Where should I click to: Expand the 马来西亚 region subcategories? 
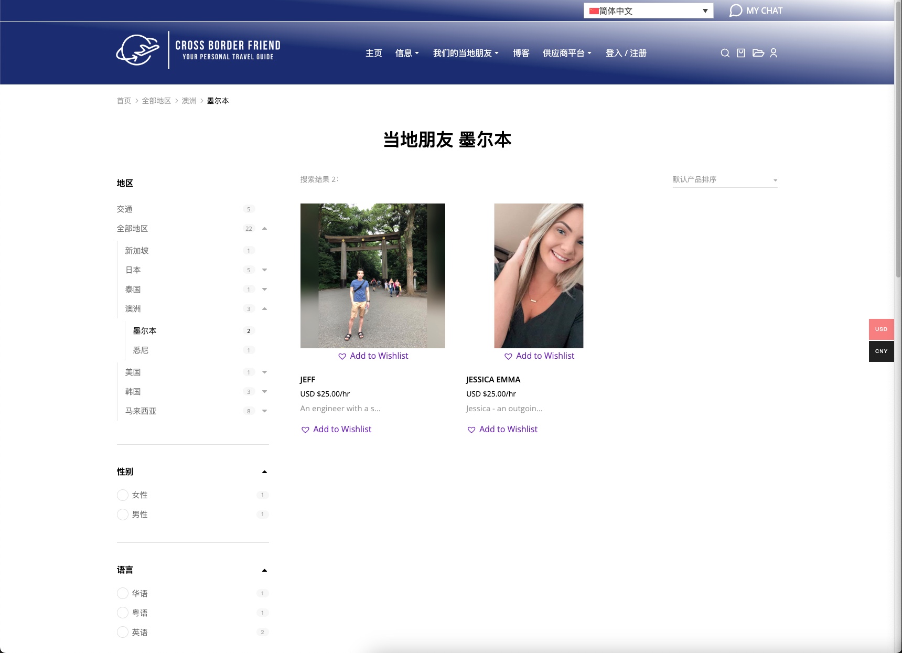point(264,411)
